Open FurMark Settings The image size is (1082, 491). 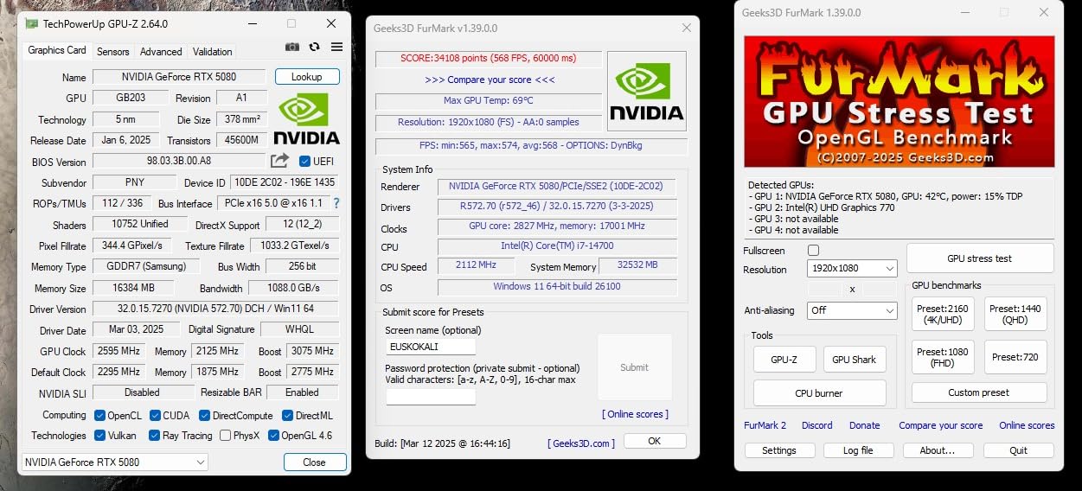tap(779, 450)
